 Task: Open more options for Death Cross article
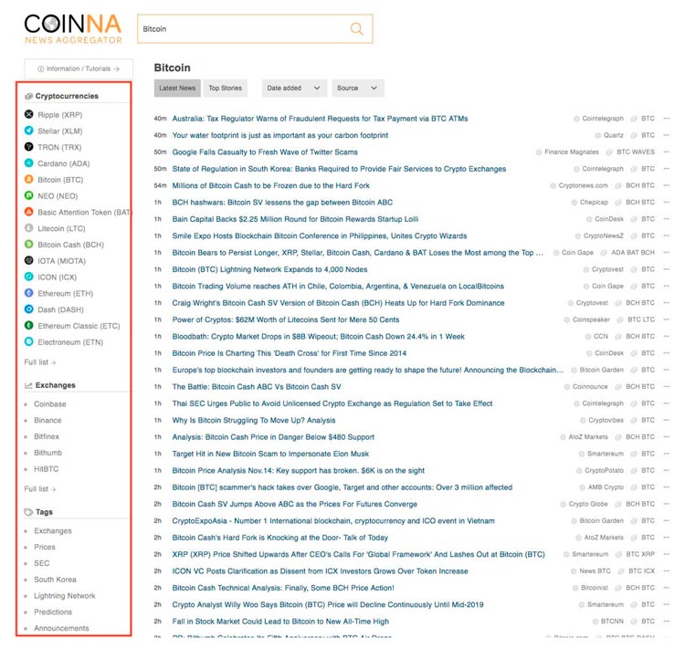(x=666, y=353)
